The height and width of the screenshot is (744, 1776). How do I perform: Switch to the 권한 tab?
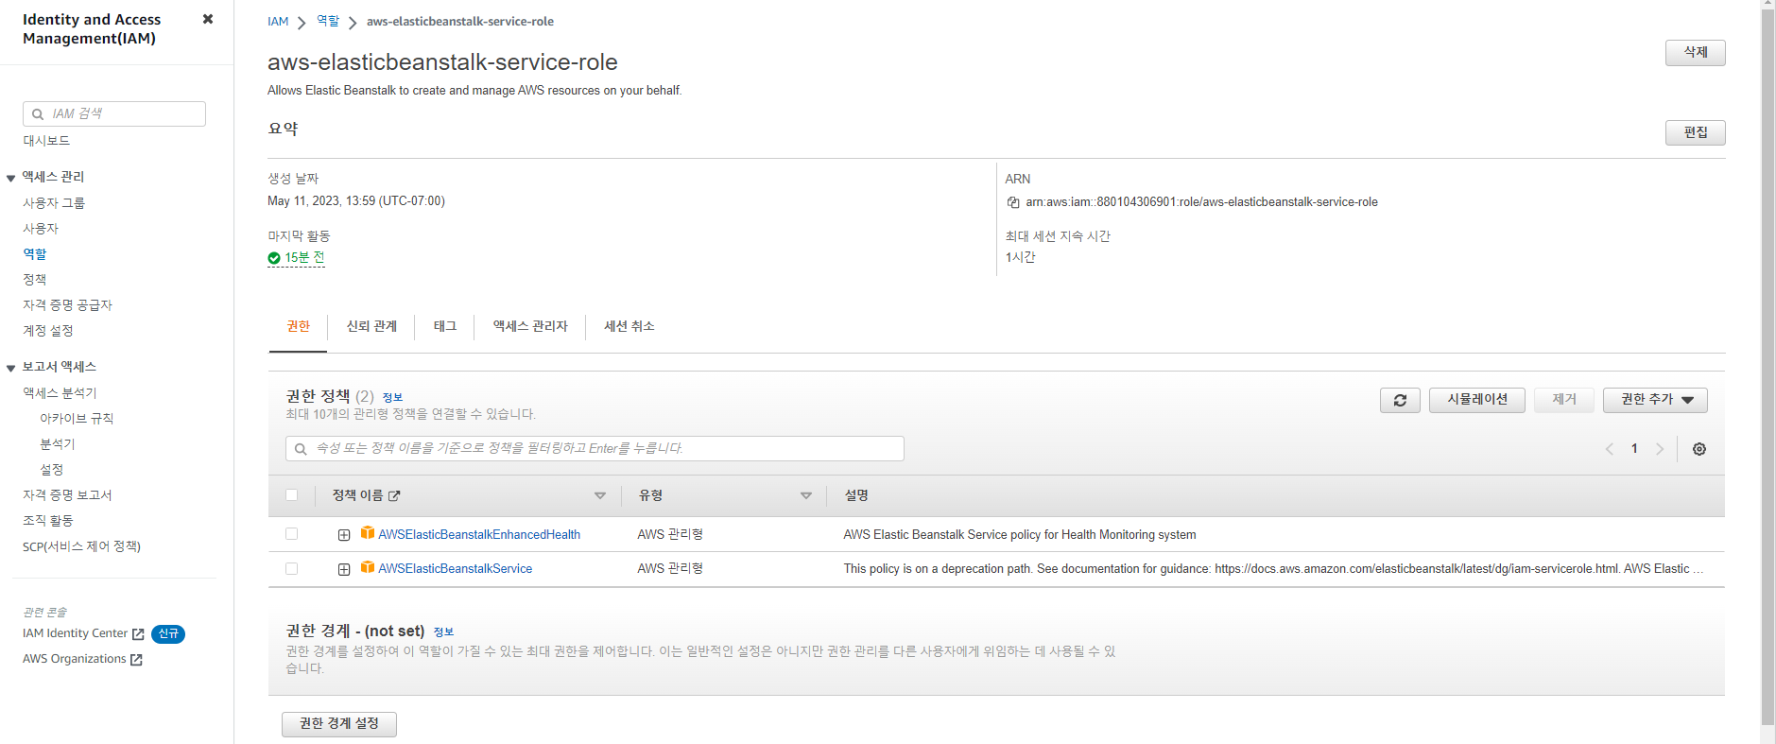[x=298, y=326]
